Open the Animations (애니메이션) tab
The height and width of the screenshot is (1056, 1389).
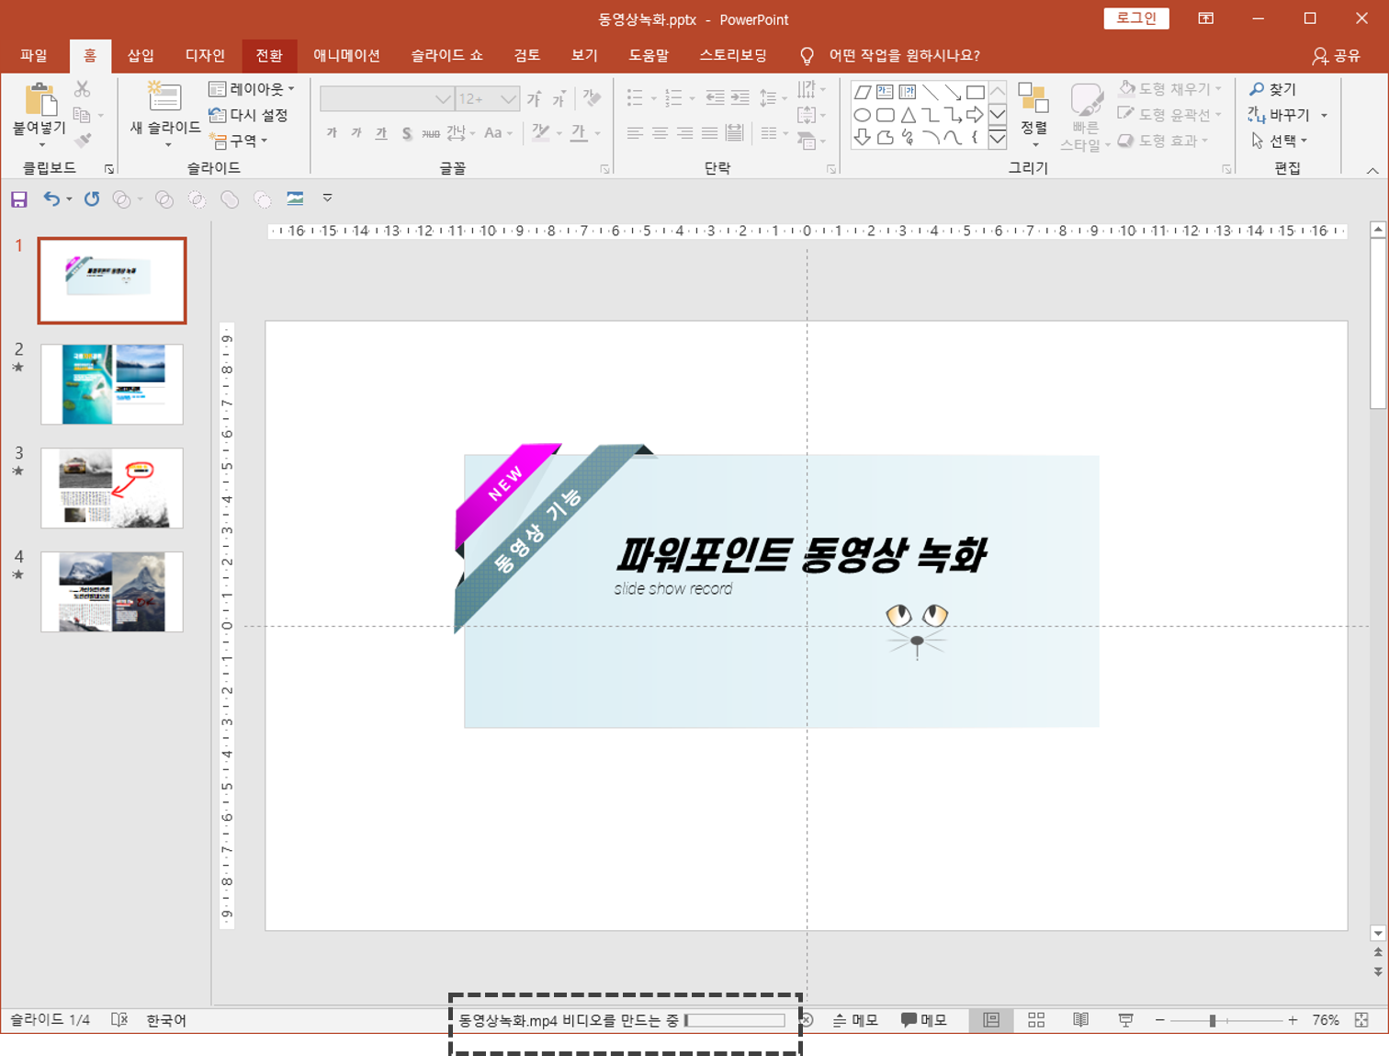(x=346, y=56)
